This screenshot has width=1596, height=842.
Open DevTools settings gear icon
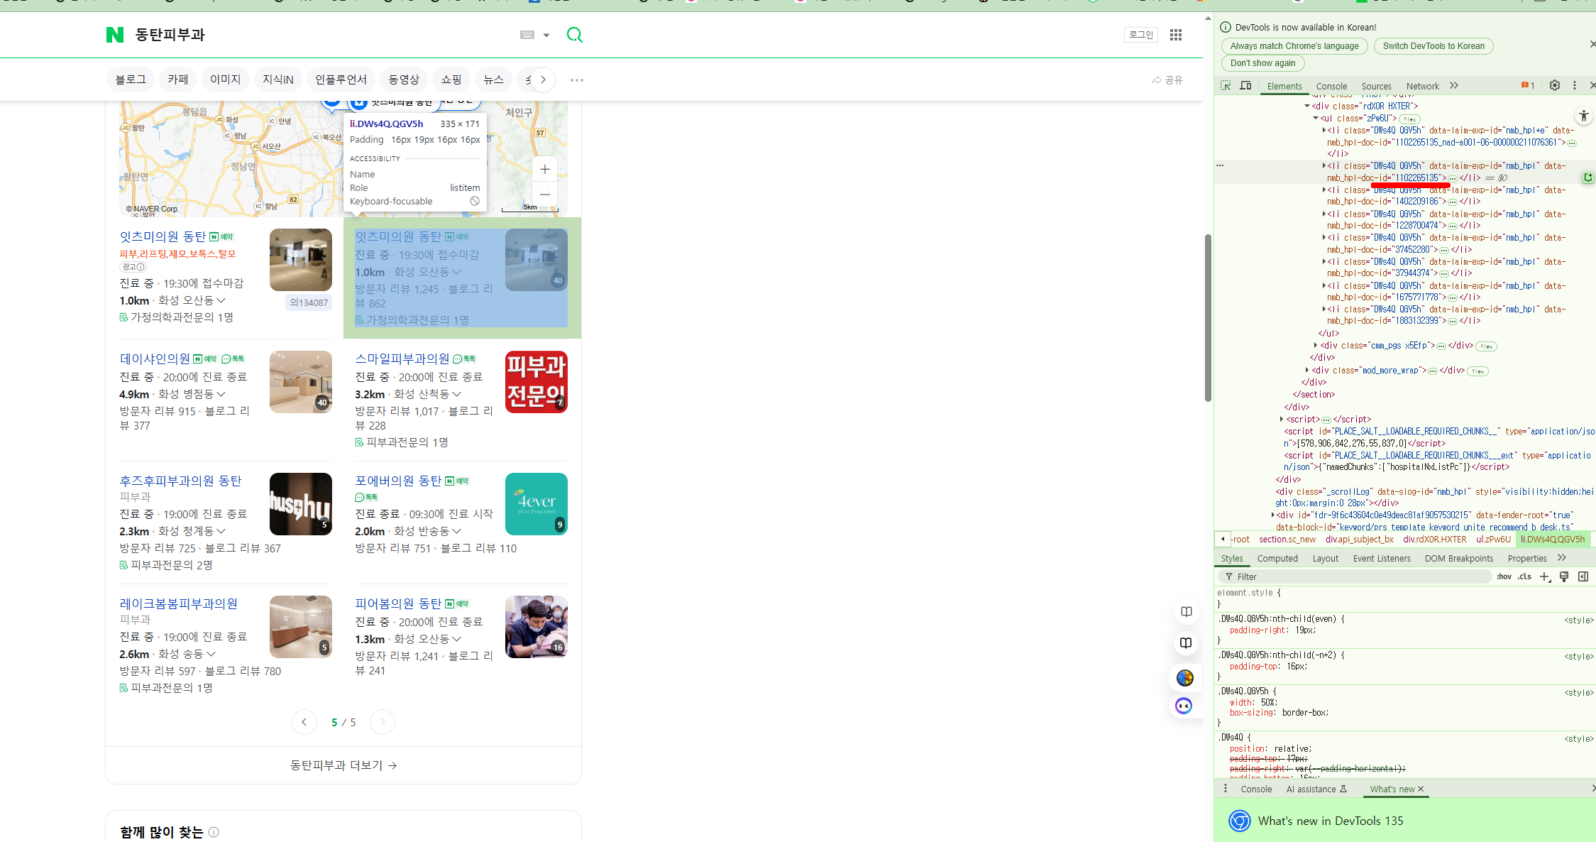click(1555, 85)
